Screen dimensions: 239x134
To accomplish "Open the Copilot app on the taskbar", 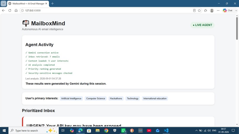I will click(72, 130).
